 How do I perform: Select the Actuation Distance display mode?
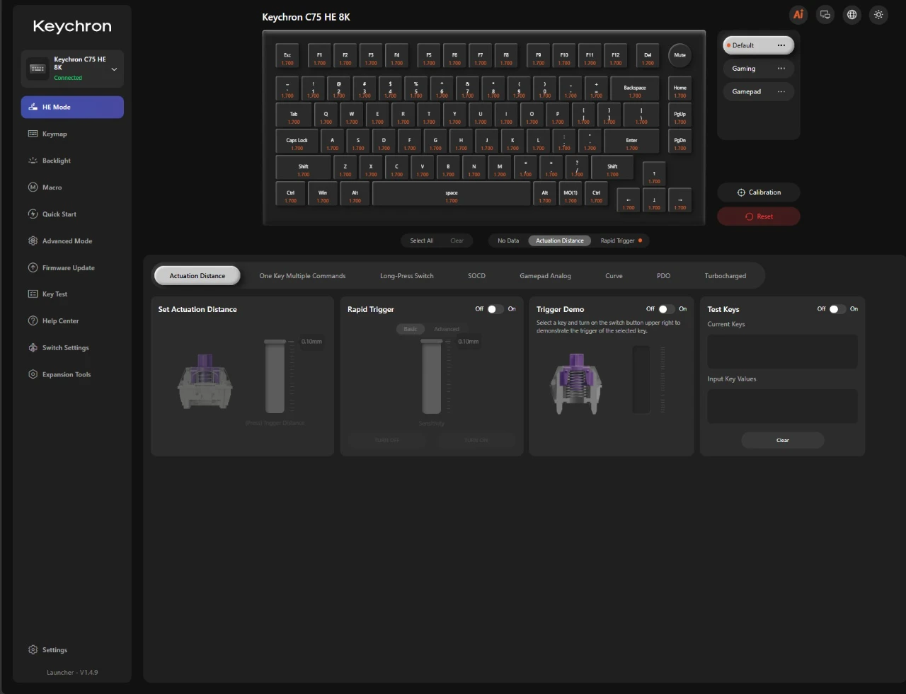click(560, 241)
